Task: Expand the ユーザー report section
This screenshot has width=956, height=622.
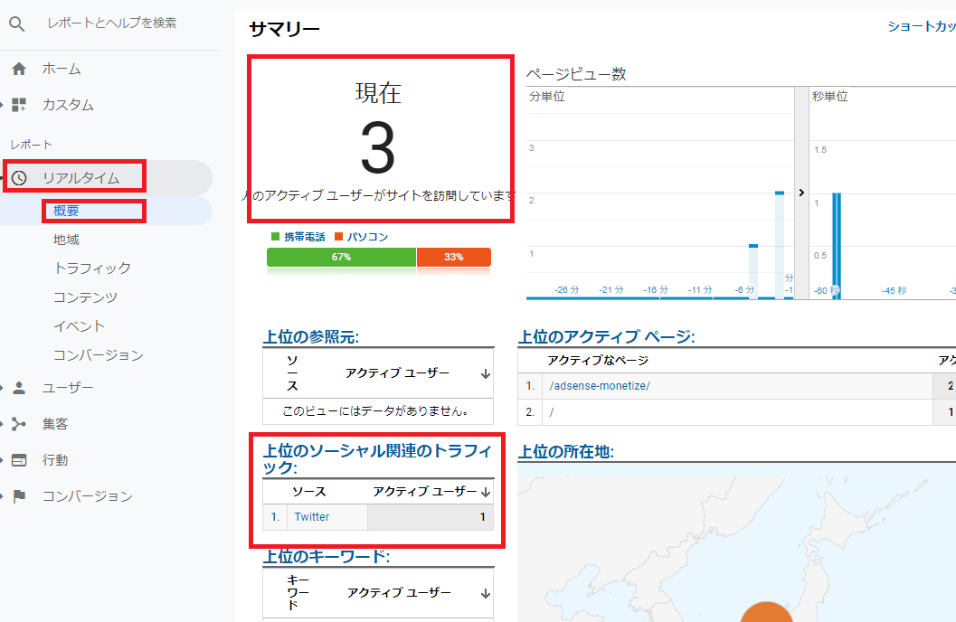Action: pos(2,388)
